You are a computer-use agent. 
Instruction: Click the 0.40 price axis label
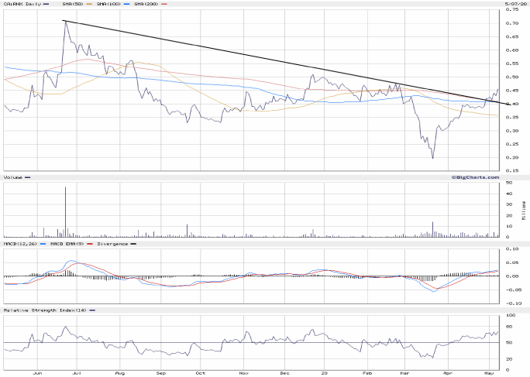[512, 104]
